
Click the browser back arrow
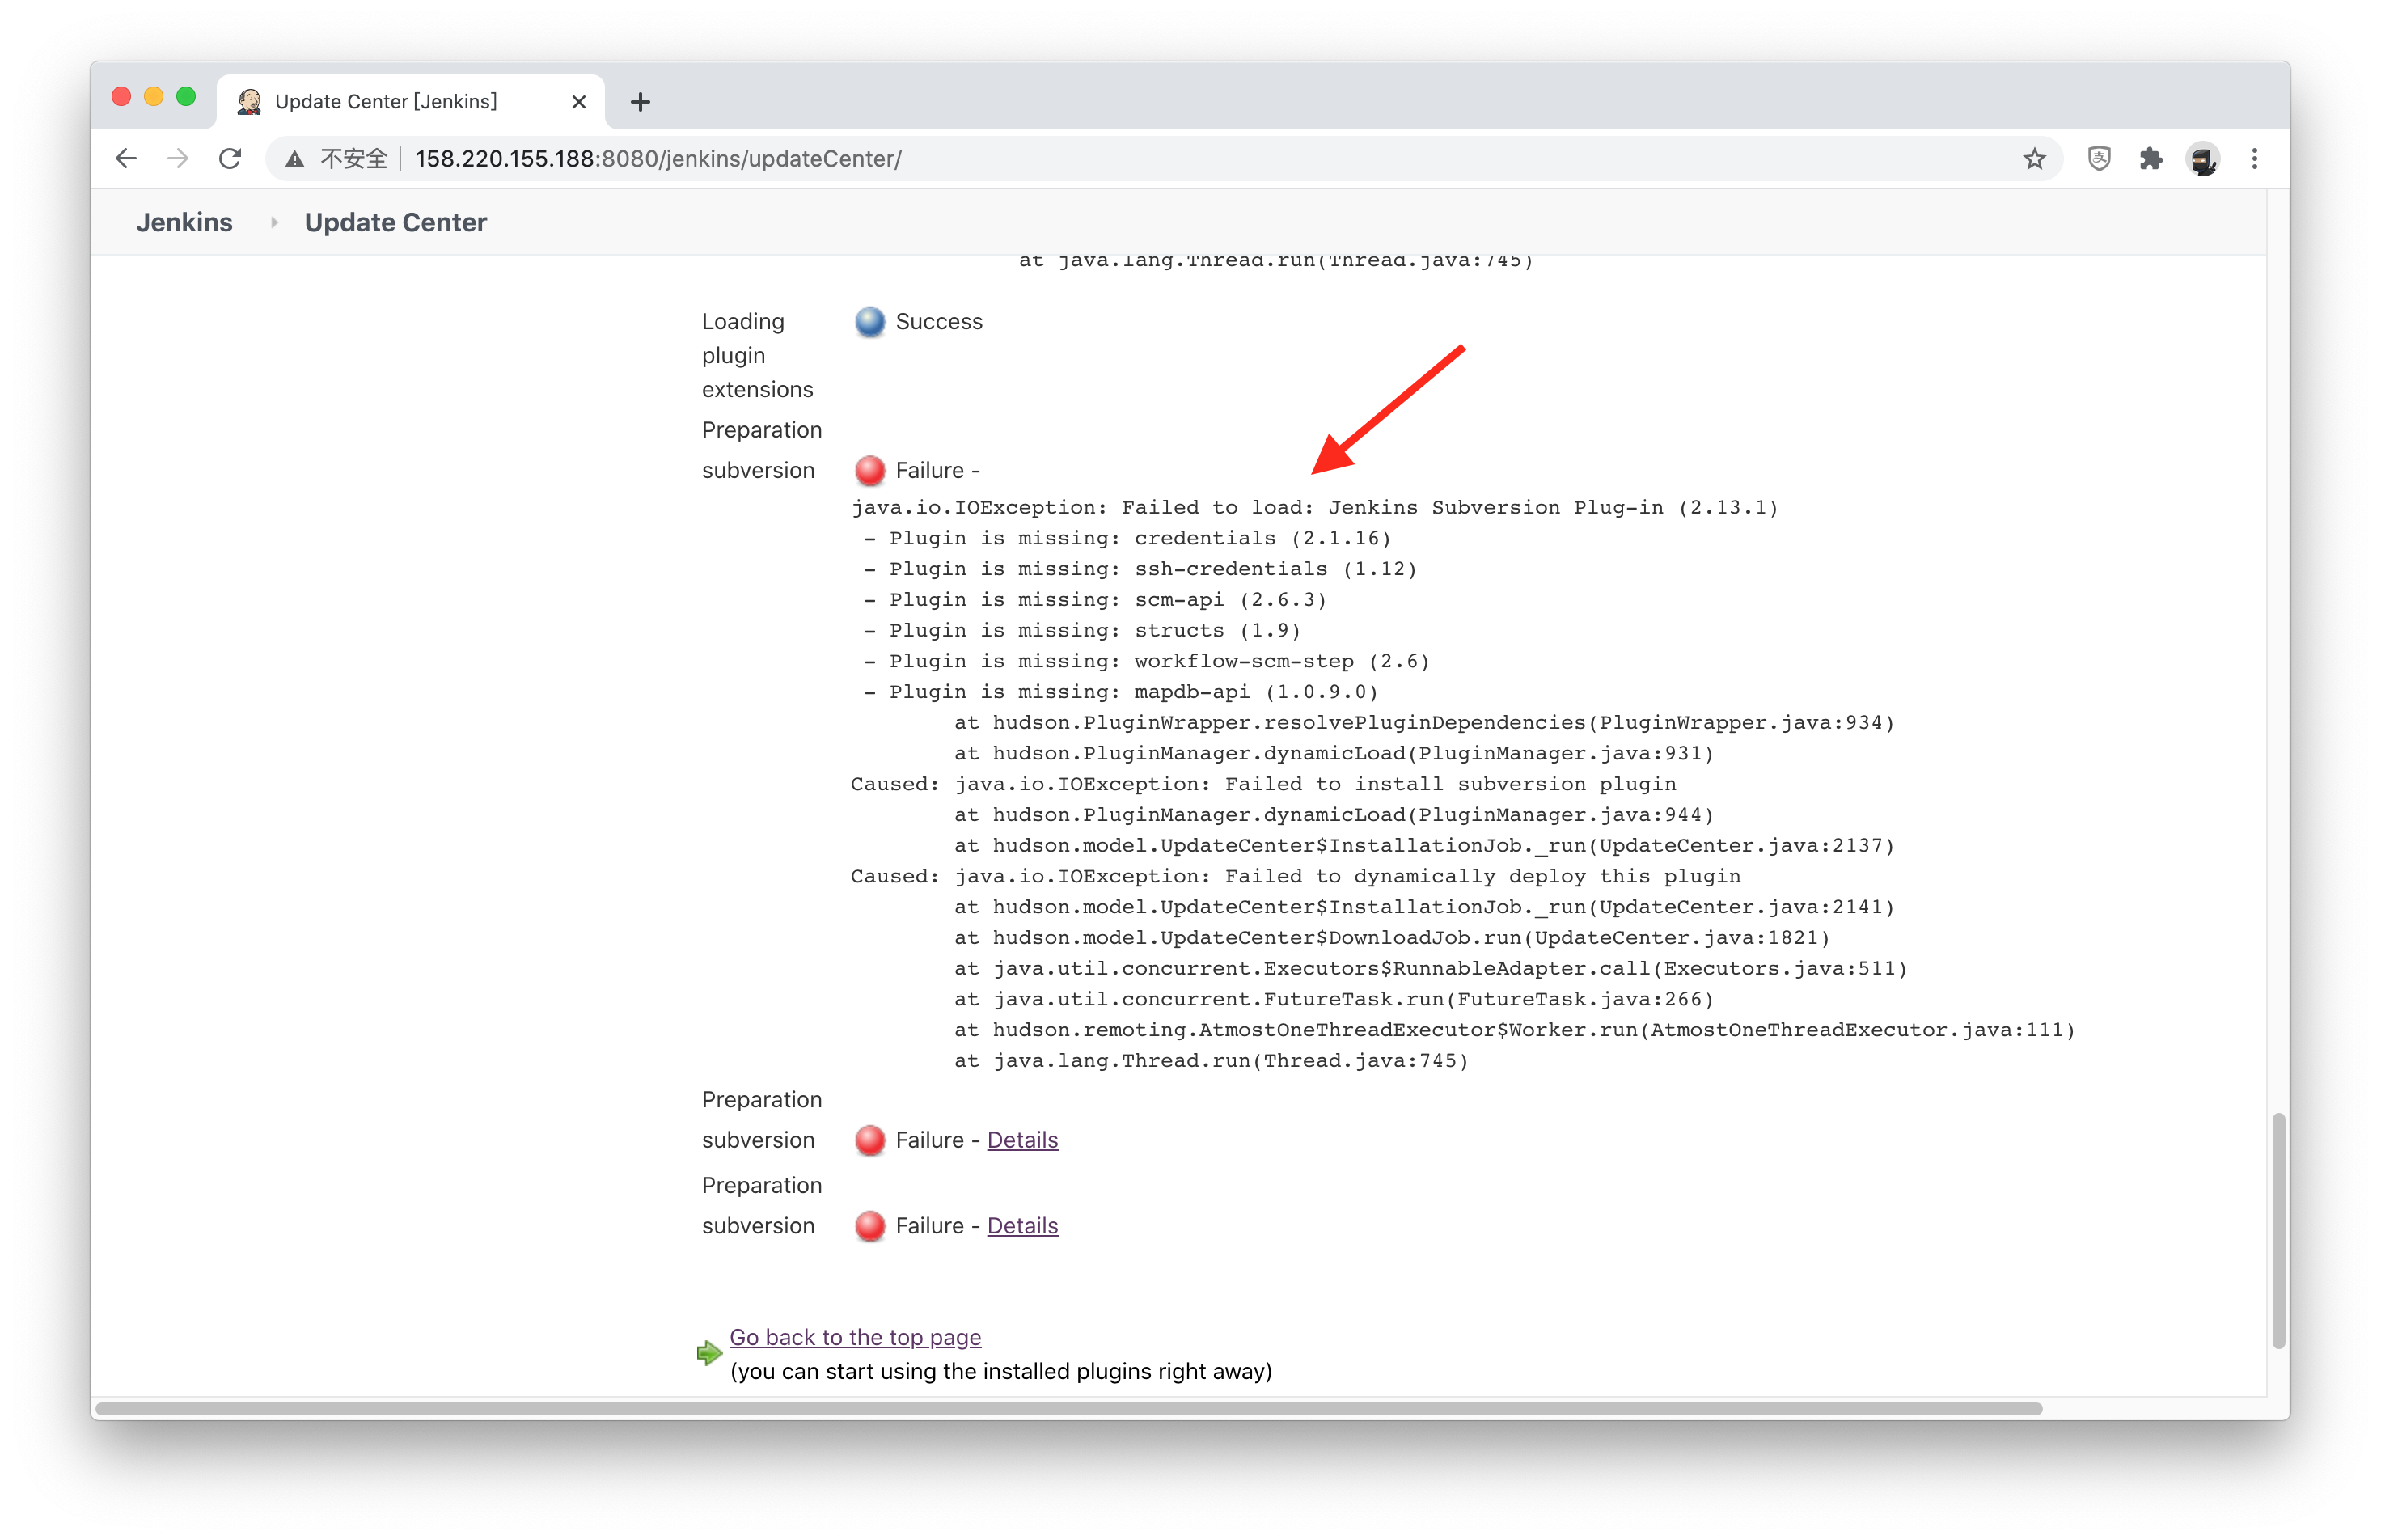(126, 158)
